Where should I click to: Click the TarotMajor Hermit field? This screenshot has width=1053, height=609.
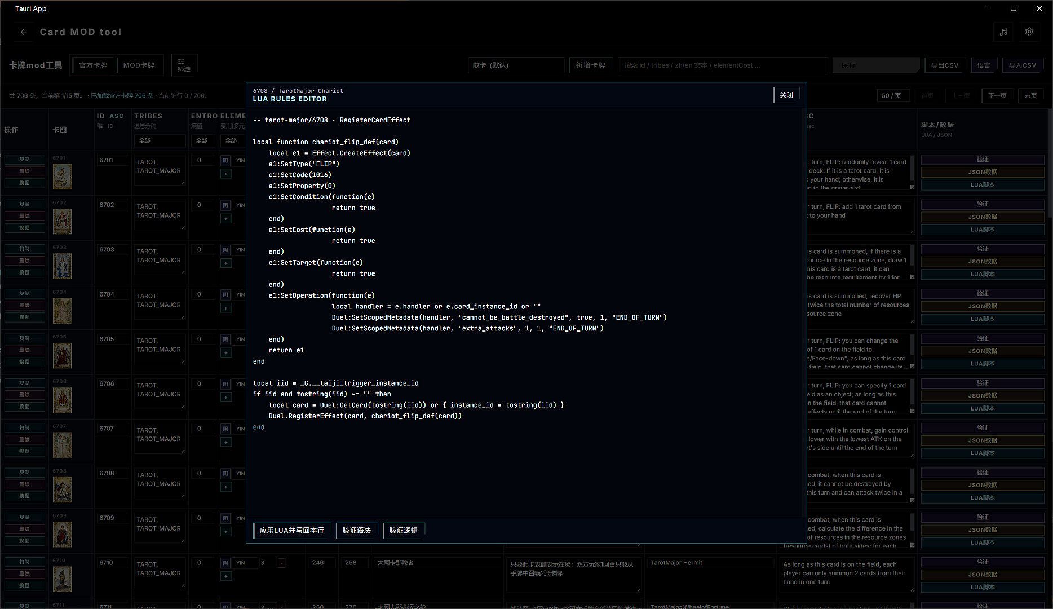[710, 563]
